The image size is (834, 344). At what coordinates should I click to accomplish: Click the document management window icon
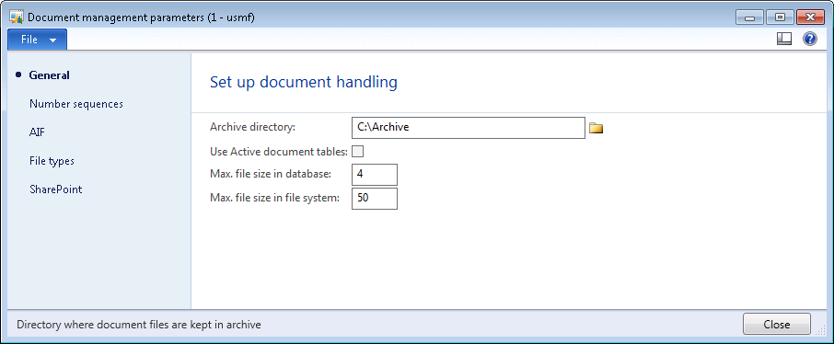[17, 17]
